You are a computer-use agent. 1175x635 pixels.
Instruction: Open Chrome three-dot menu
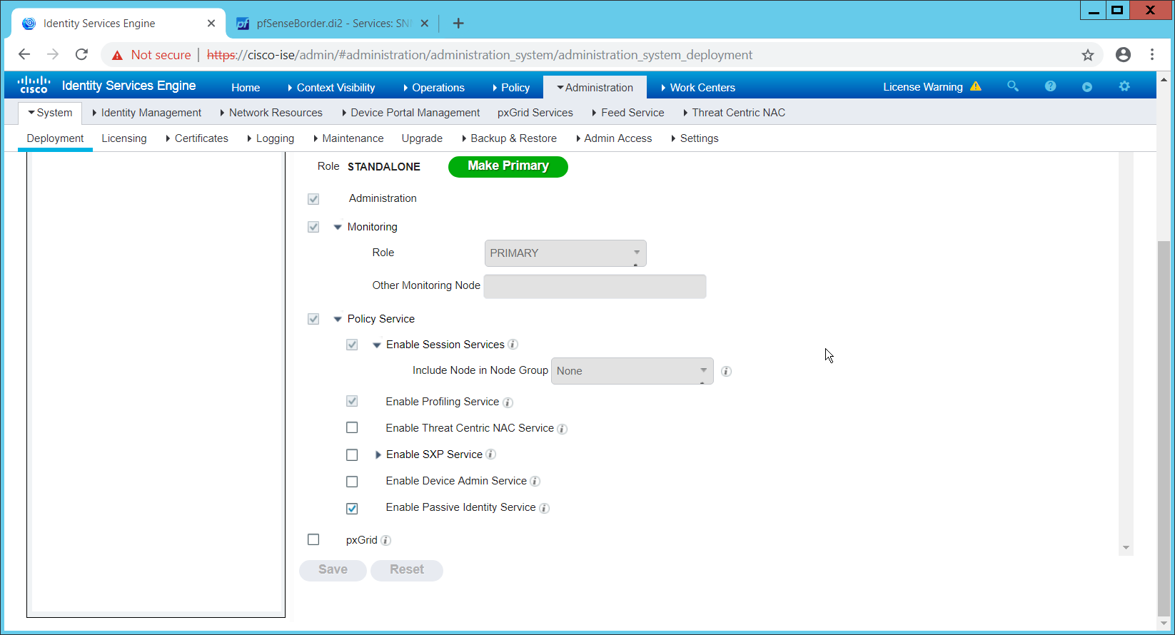click(1152, 54)
